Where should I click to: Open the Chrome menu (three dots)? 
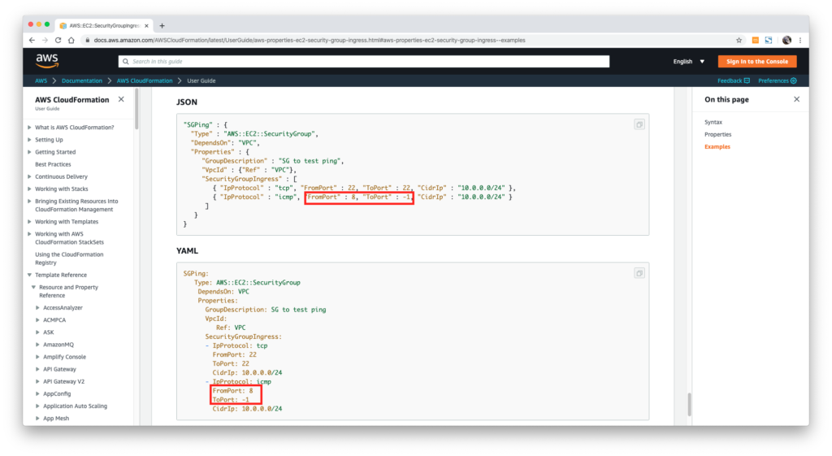pyautogui.click(x=801, y=40)
